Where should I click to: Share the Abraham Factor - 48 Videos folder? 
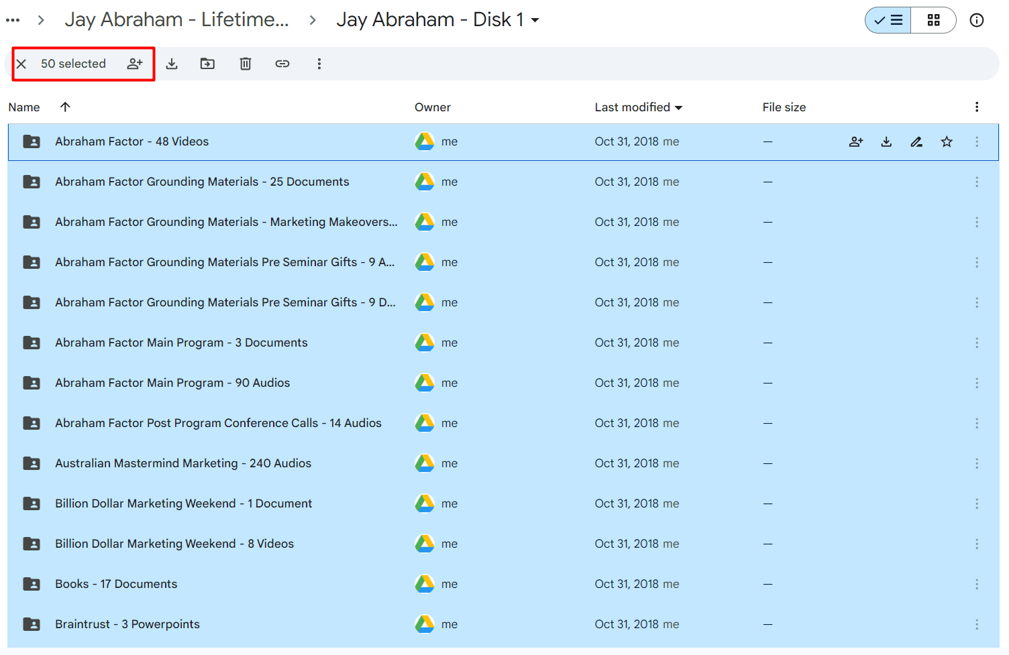pyautogui.click(x=856, y=141)
